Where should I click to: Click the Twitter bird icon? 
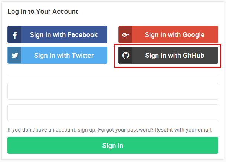click(14, 56)
